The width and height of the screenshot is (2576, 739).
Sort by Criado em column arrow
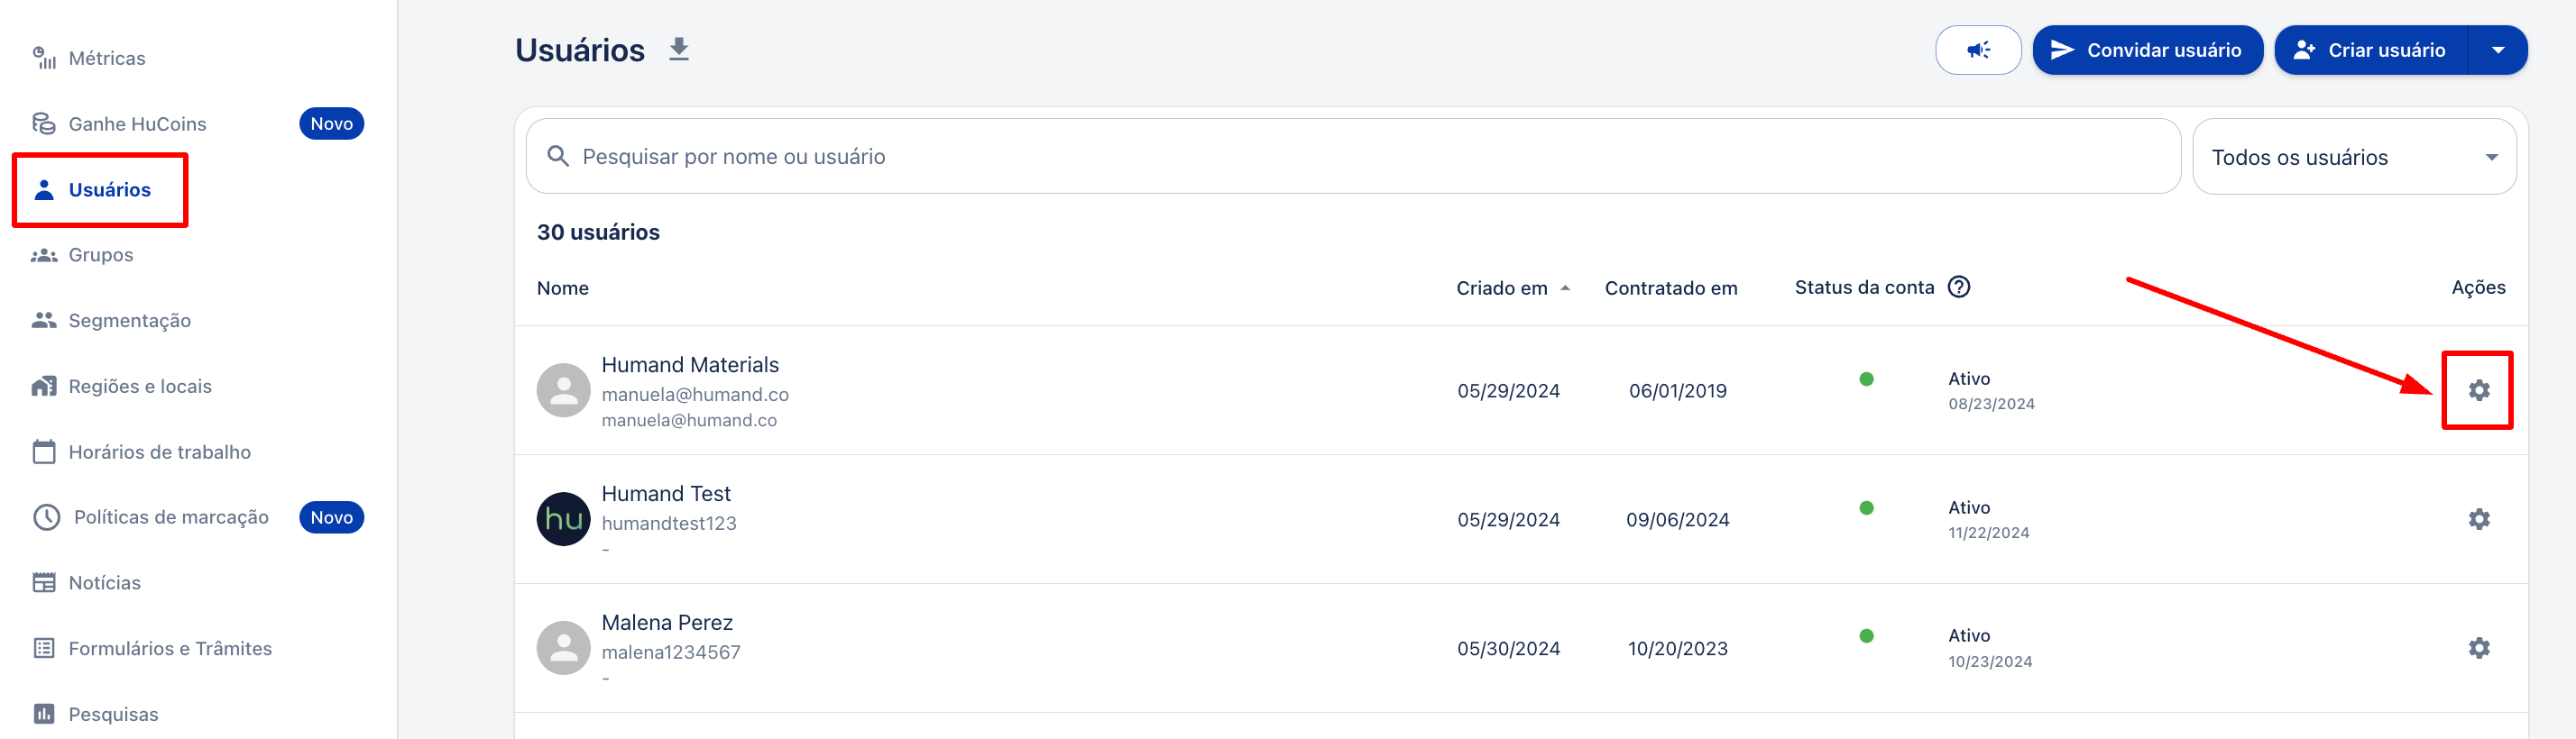tap(1565, 288)
